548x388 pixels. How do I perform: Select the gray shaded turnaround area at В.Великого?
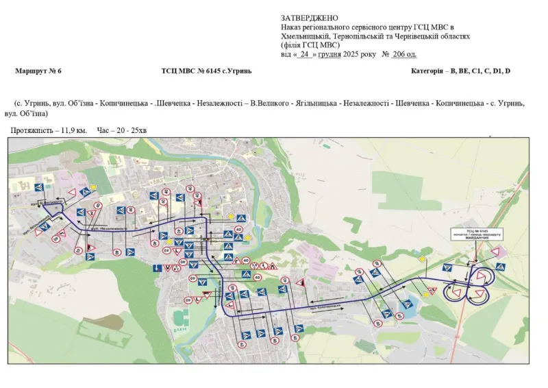point(53,210)
